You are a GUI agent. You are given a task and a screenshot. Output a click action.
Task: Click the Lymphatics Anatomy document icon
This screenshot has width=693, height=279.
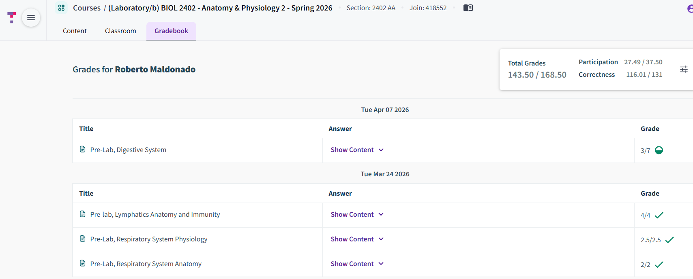tap(83, 214)
